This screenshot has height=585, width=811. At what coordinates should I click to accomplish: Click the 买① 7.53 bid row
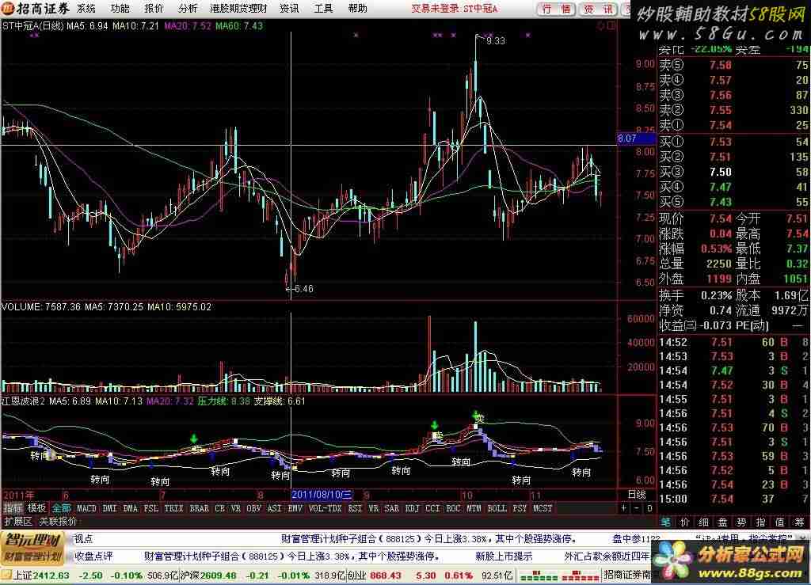click(x=733, y=142)
